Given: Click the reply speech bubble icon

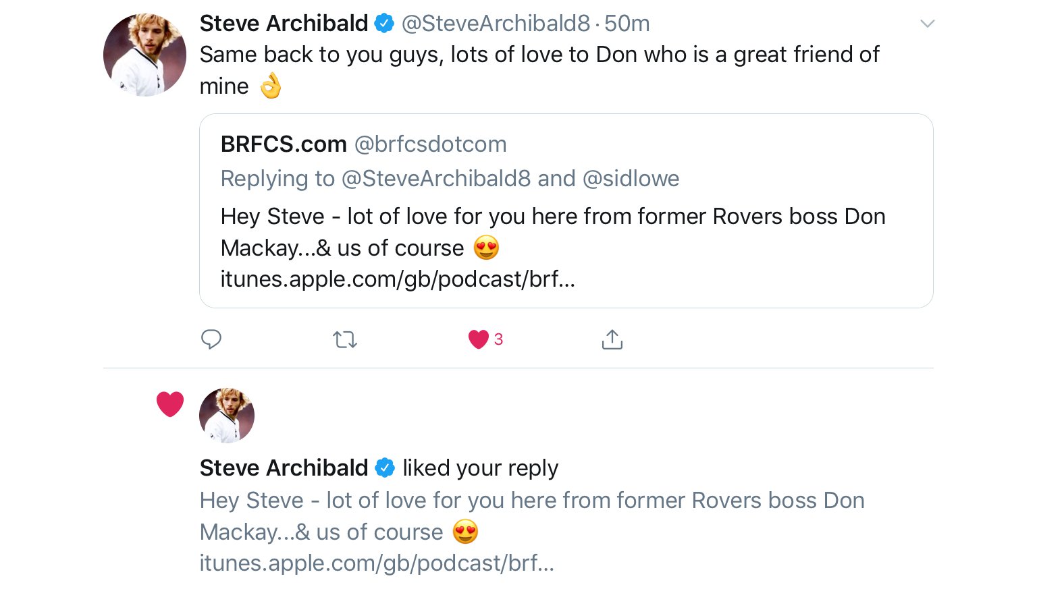Looking at the screenshot, I should click(x=211, y=339).
